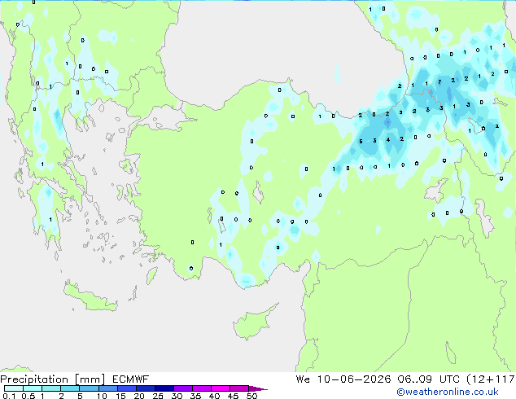Click the 'Precipitation [mm]' title text
Viewport: 516px width, 399px height.
pos(53,379)
